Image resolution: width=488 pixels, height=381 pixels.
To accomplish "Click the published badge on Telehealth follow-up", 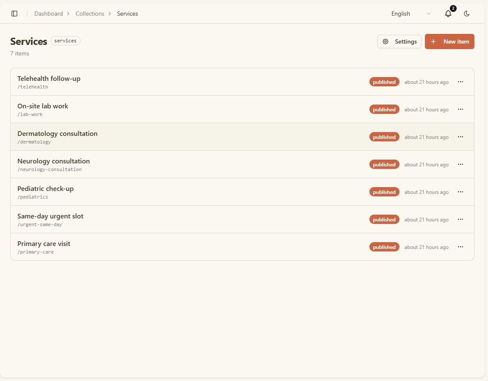I will click(x=384, y=82).
